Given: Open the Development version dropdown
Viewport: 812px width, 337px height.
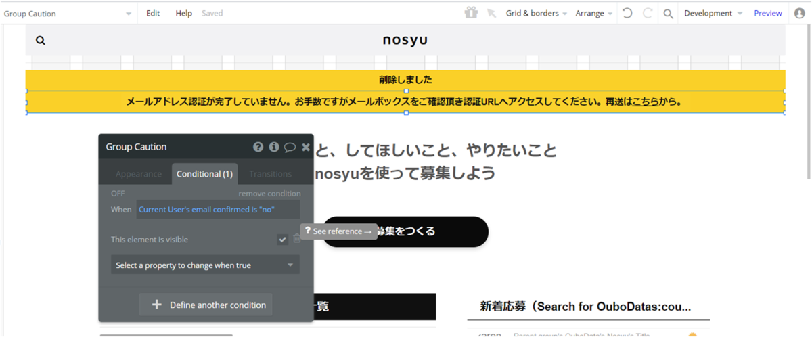Looking at the screenshot, I should point(713,13).
